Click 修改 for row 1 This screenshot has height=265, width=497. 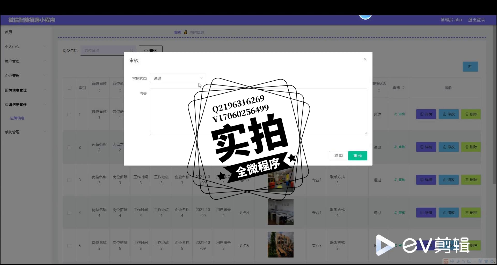[449, 114]
